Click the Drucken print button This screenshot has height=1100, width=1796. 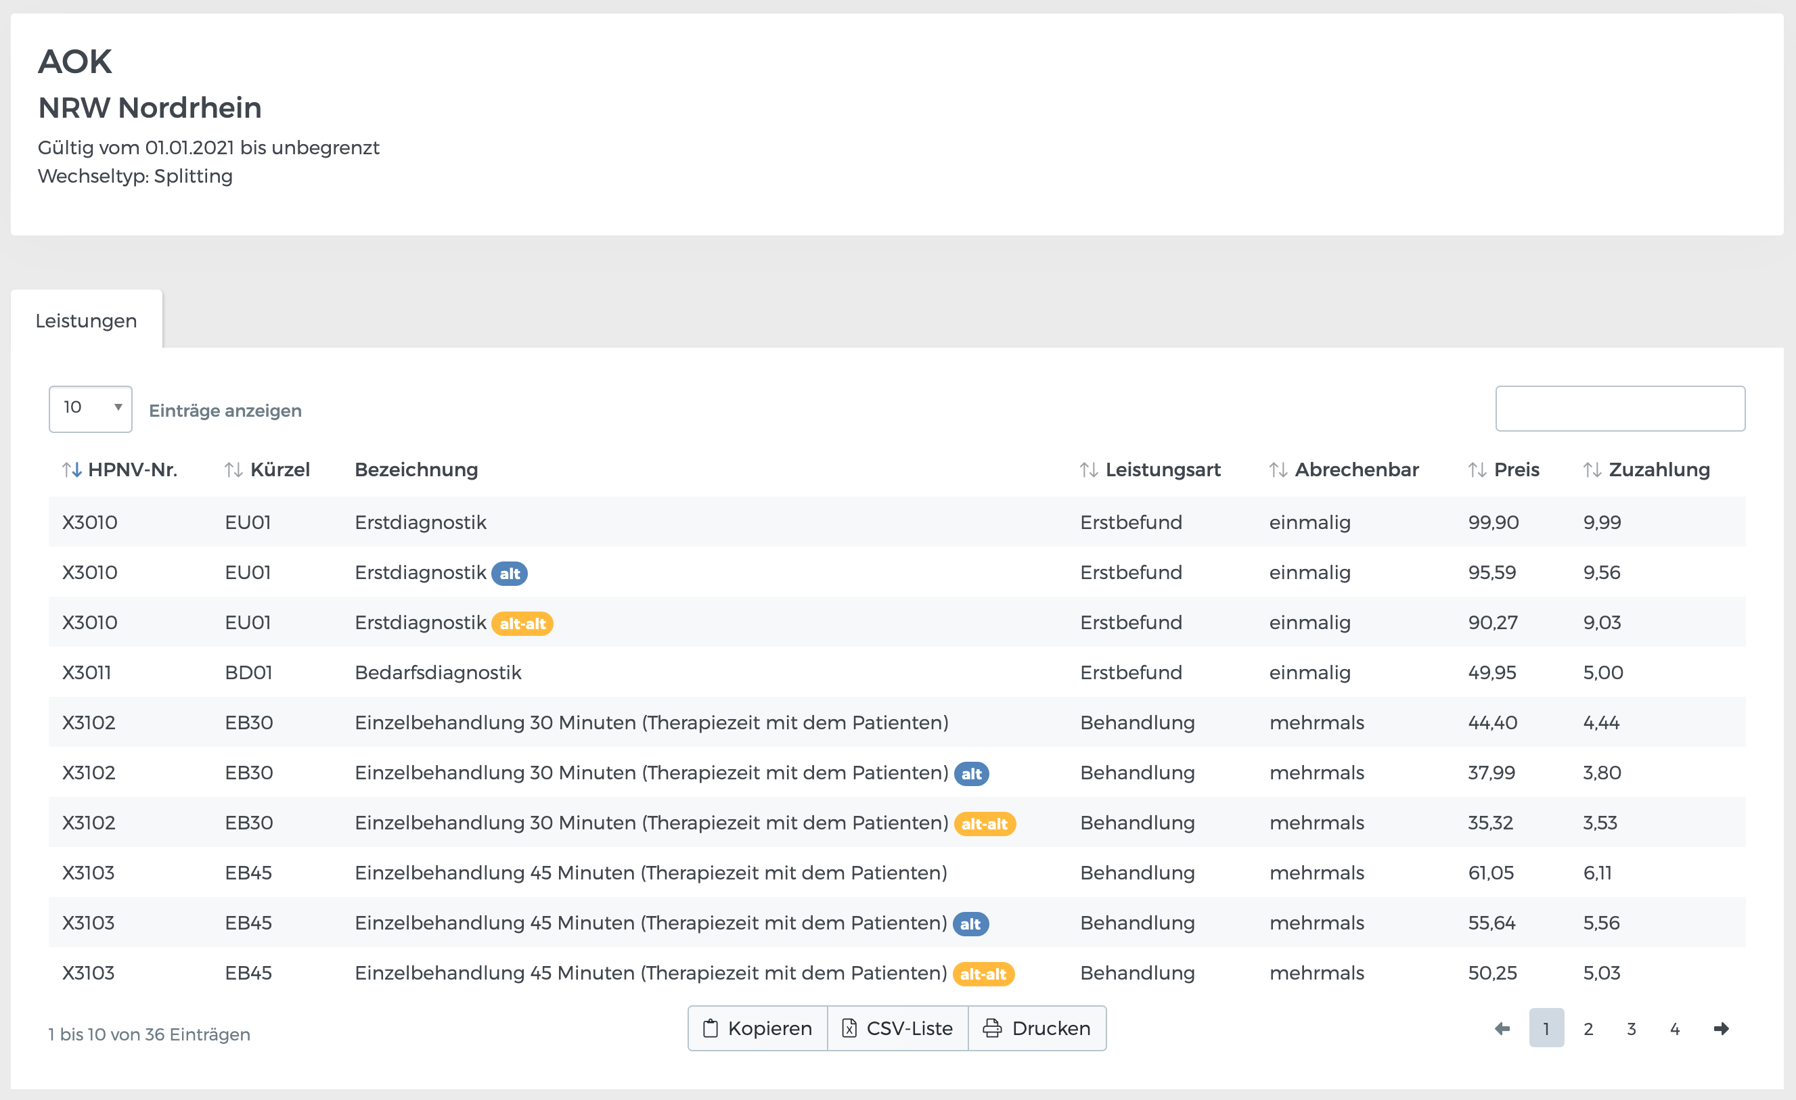click(1037, 1028)
